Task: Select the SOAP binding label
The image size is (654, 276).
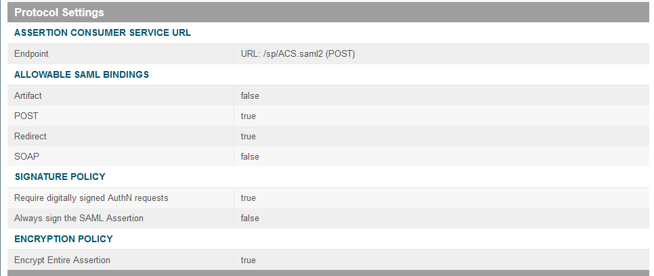Action: tap(26, 157)
